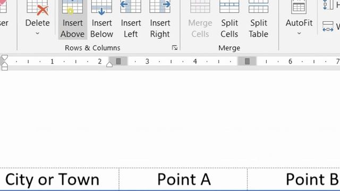The image size is (340, 191).
Task: Click into the 'City or Town' table cell
Action: coord(59,179)
